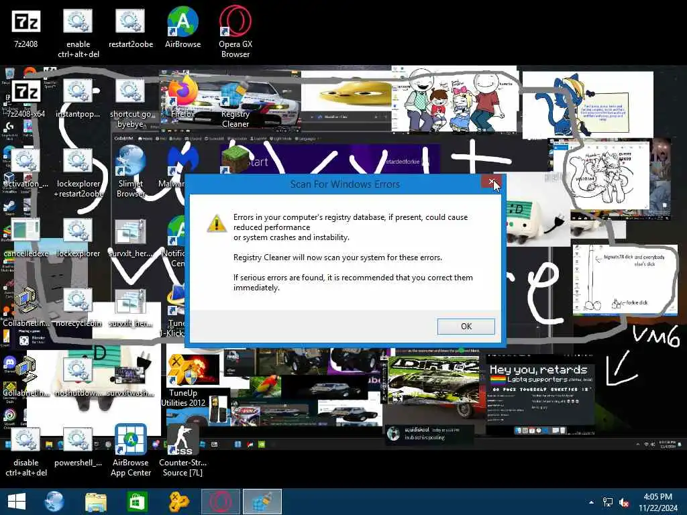Launch AirBrowse from the desktop
Image resolution: width=687 pixels, height=515 pixels.
[x=182, y=27]
